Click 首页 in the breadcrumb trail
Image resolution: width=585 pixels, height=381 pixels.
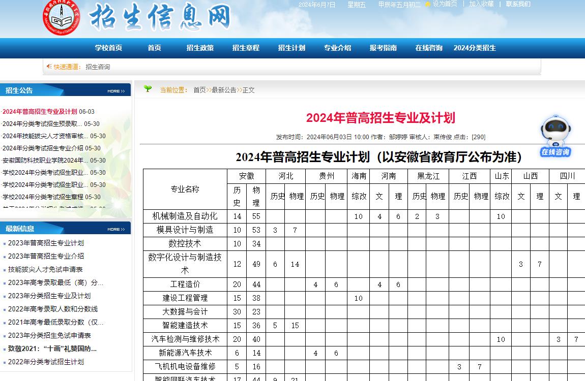[x=199, y=90]
